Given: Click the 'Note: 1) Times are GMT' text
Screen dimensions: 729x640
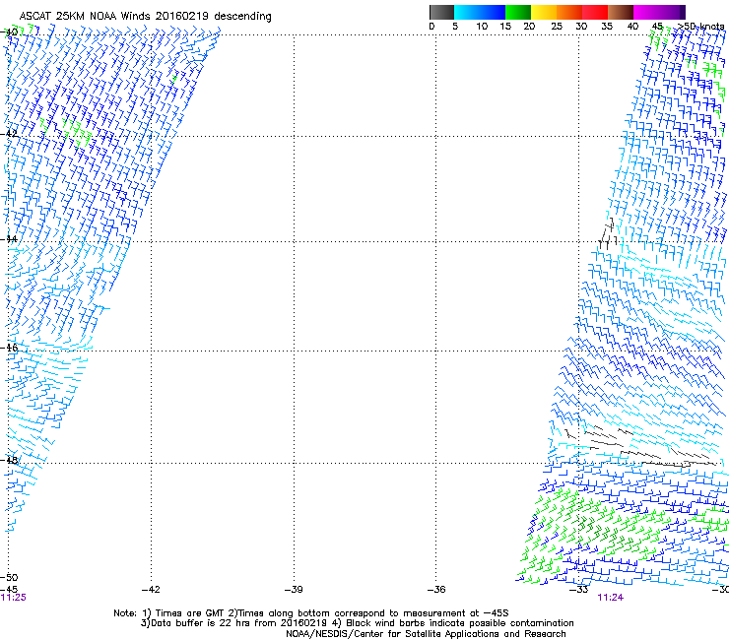Looking at the screenshot, I should tap(169, 613).
